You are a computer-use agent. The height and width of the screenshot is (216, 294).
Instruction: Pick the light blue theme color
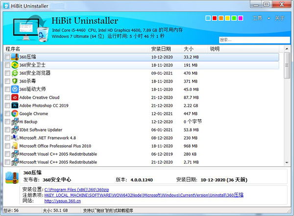[x=208, y=18]
